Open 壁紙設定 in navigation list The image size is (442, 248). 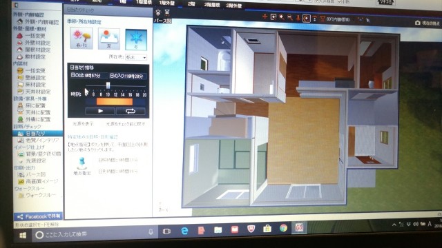tap(31, 78)
